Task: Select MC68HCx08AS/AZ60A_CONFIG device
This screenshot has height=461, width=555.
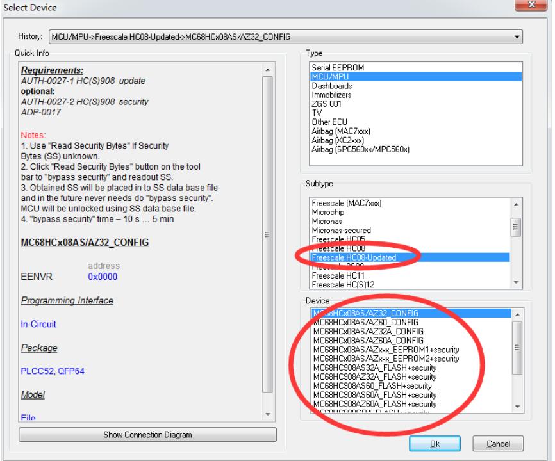Action: 368,341
